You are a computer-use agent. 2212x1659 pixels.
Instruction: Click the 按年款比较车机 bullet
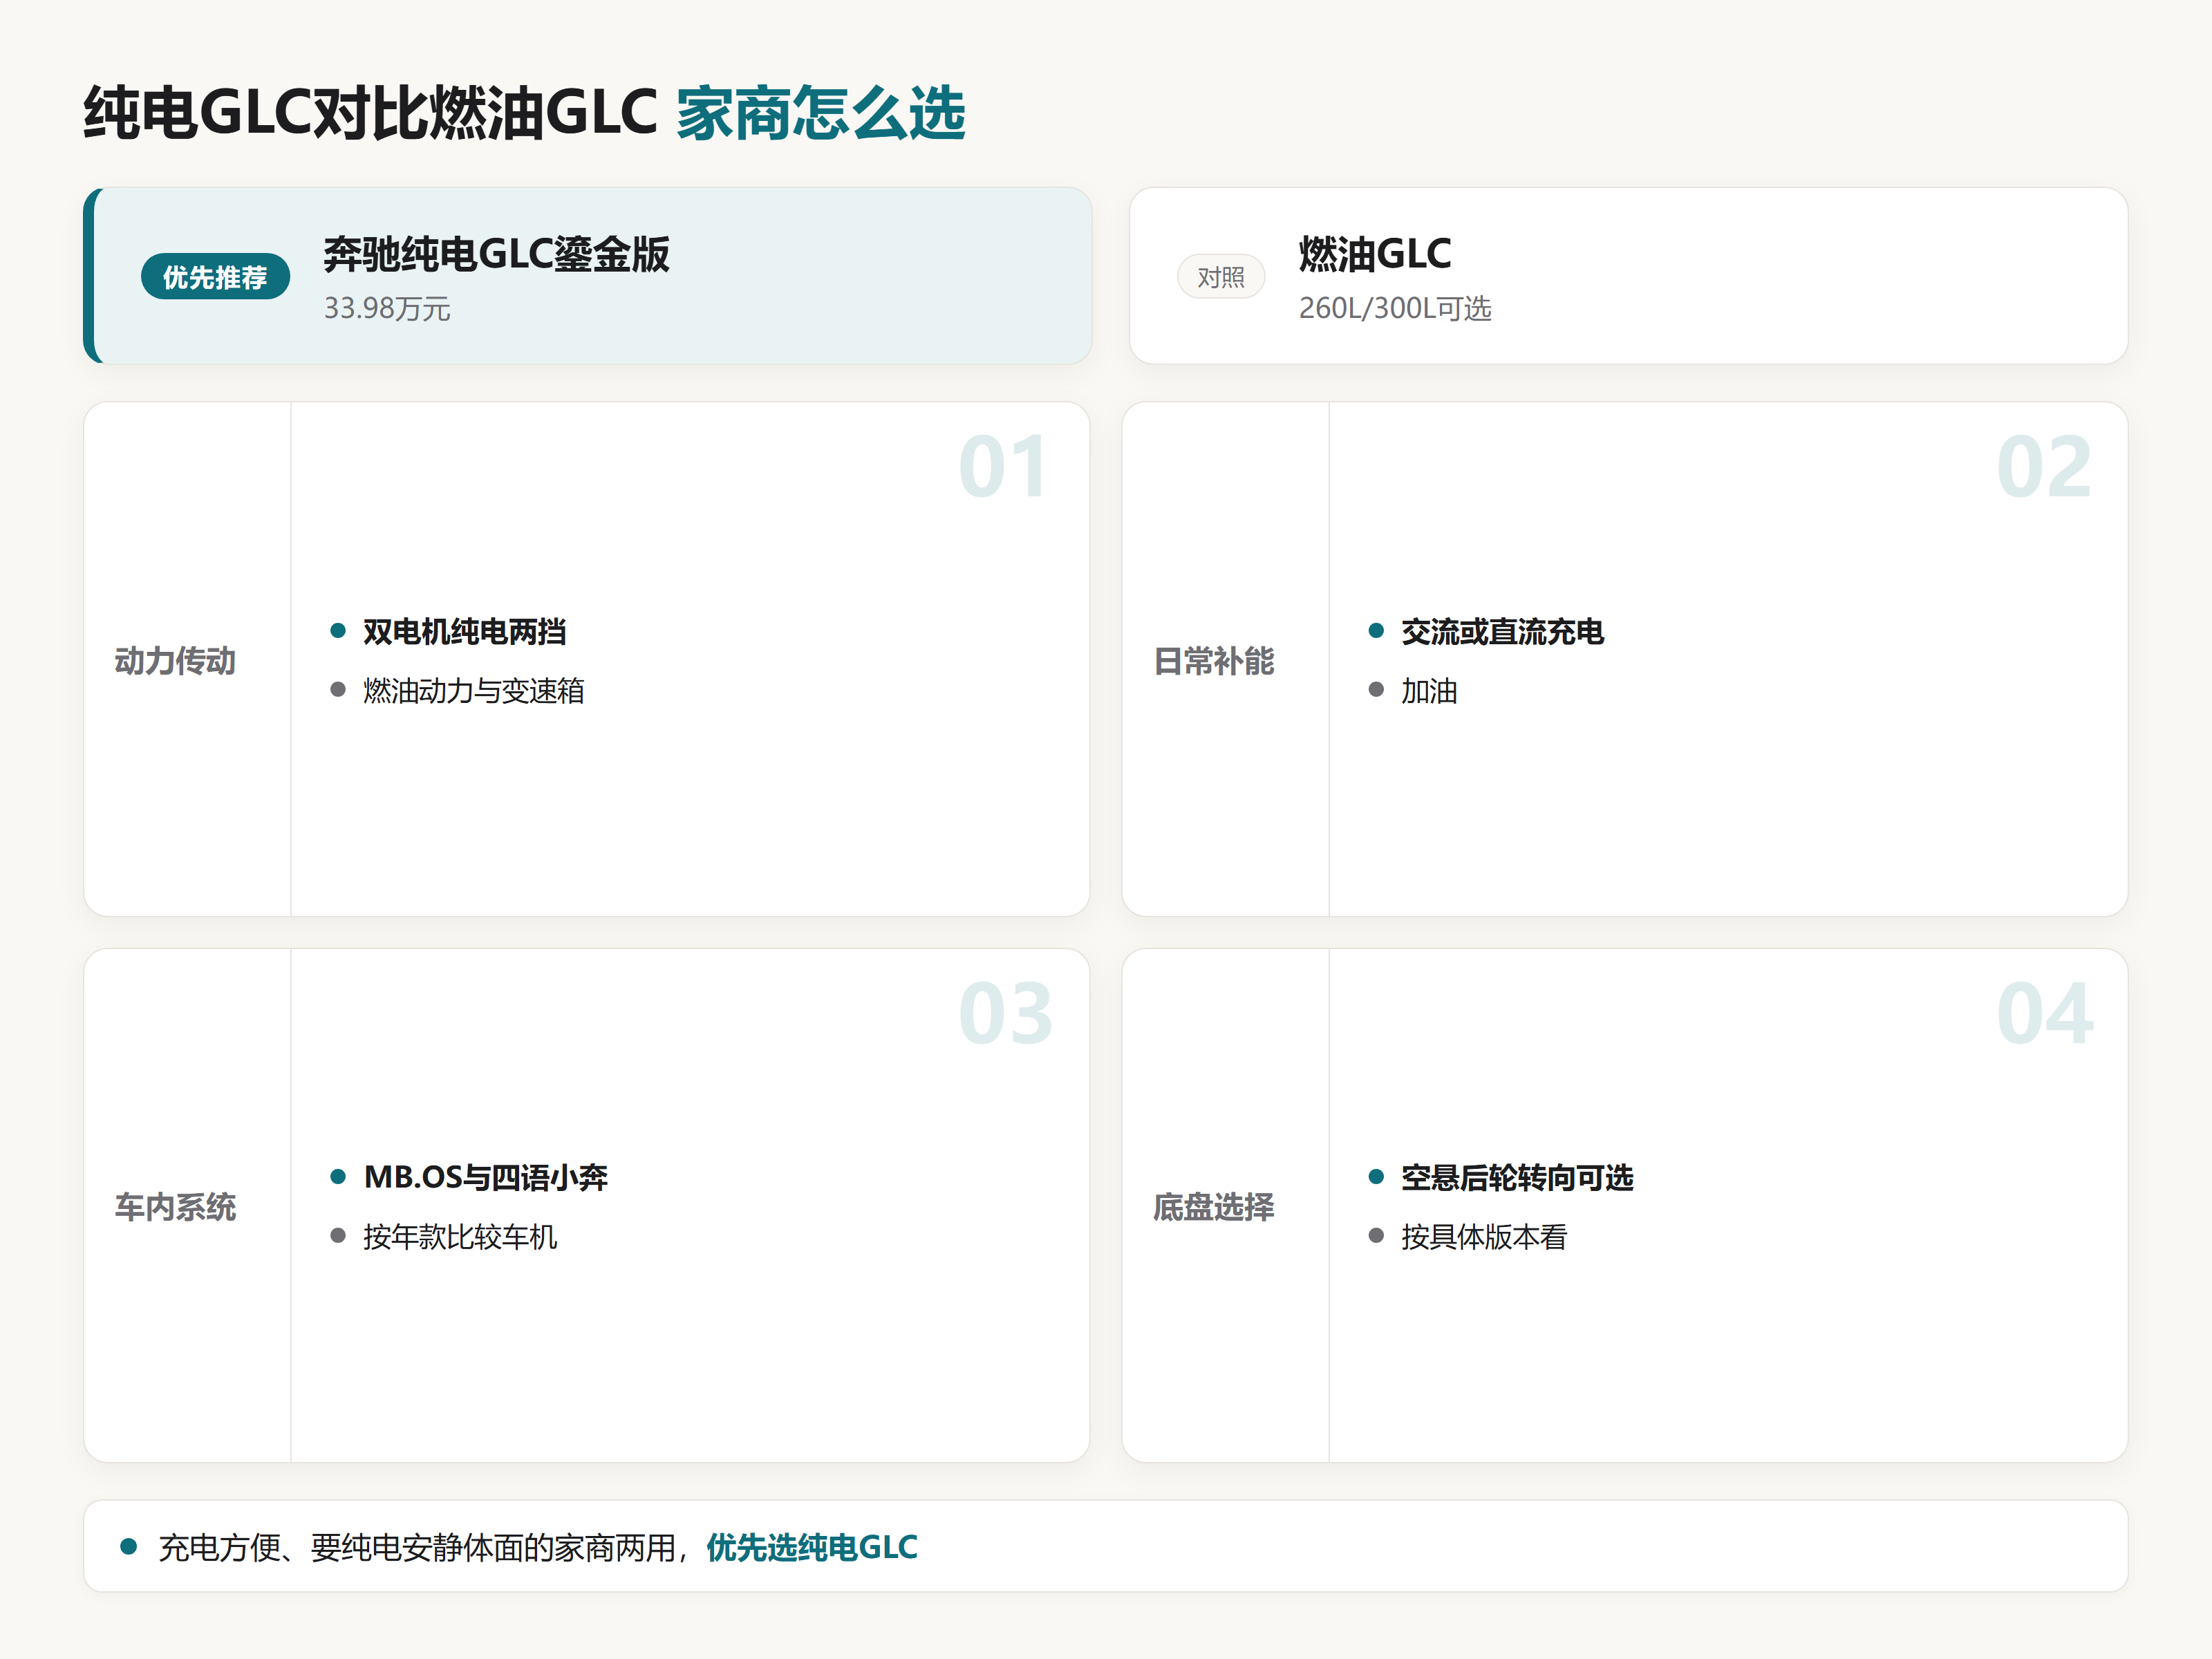460,1237
